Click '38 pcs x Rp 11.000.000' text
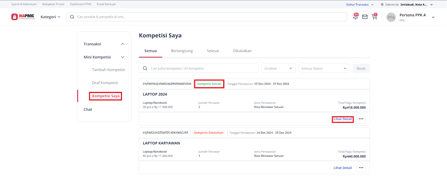 [158, 107]
